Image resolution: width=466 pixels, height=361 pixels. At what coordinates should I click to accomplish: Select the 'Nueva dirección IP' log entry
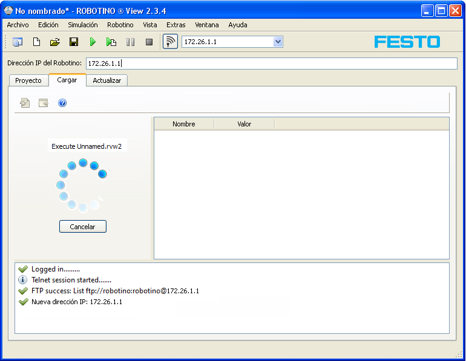[x=77, y=302]
